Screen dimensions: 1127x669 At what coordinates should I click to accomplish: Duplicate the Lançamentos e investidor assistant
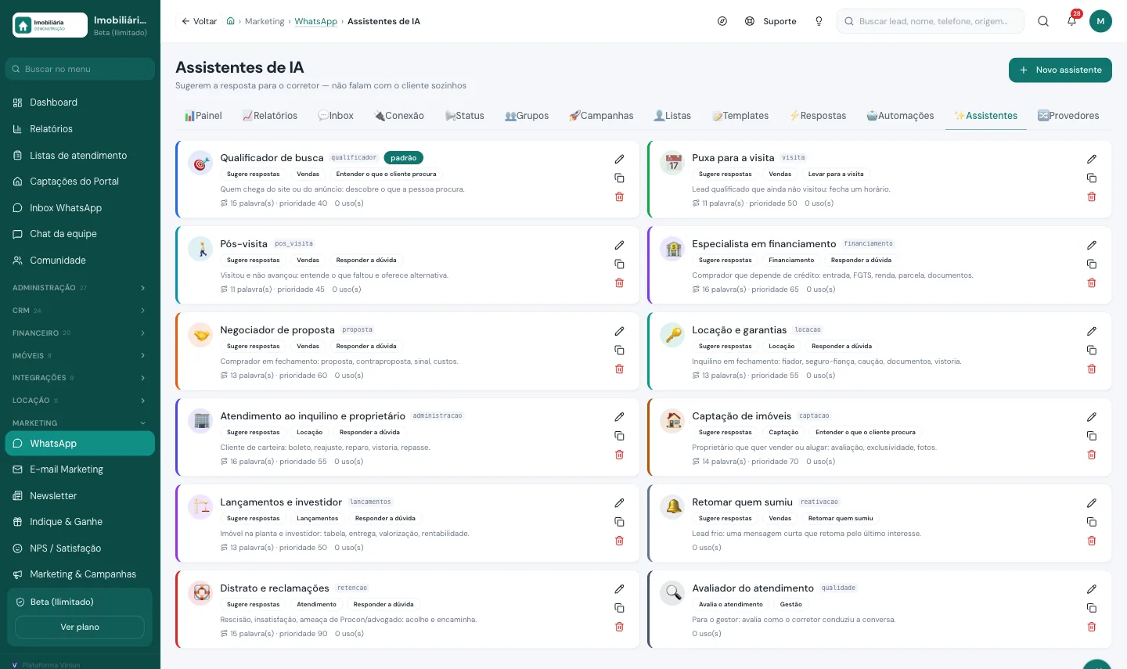(619, 523)
